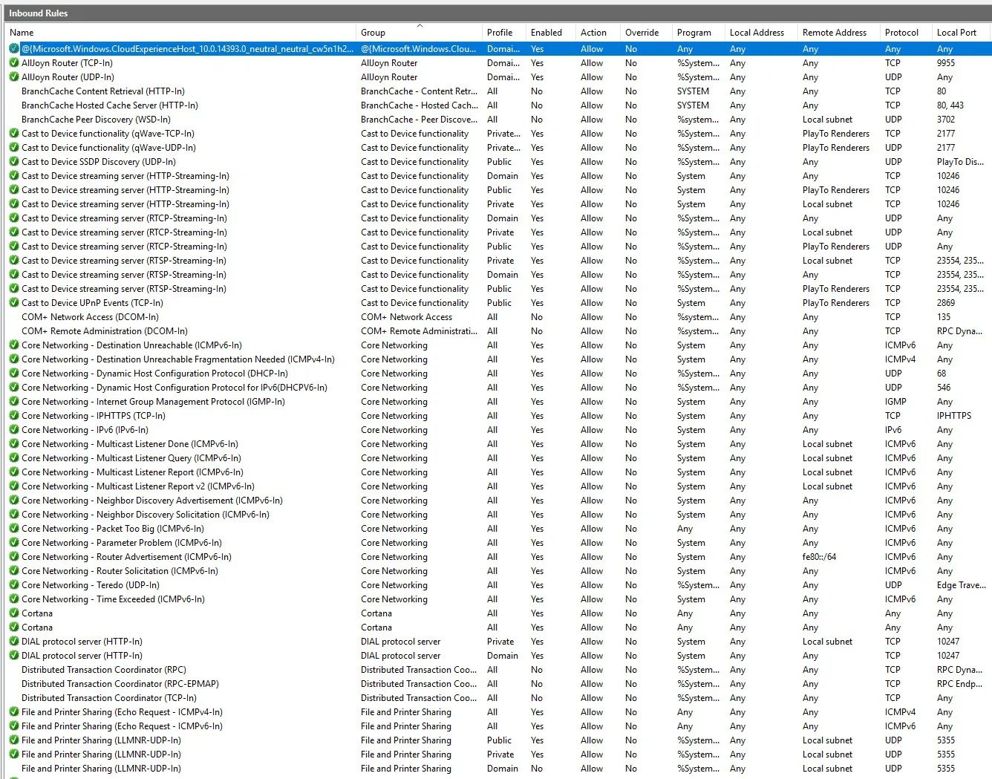Select COM+ Remote Administration (DCOM-In) rule
The image size is (992, 779).
pyautogui.click(x=497, y=331)
